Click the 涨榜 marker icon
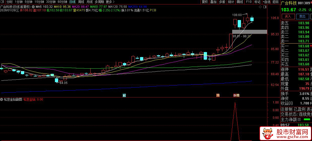 (x=236, y=95)
